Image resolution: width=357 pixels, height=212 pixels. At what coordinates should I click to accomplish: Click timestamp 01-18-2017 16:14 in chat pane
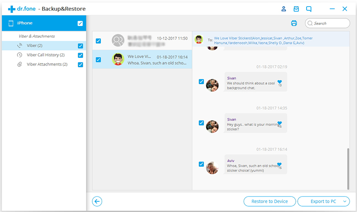(x=272, y=150)
